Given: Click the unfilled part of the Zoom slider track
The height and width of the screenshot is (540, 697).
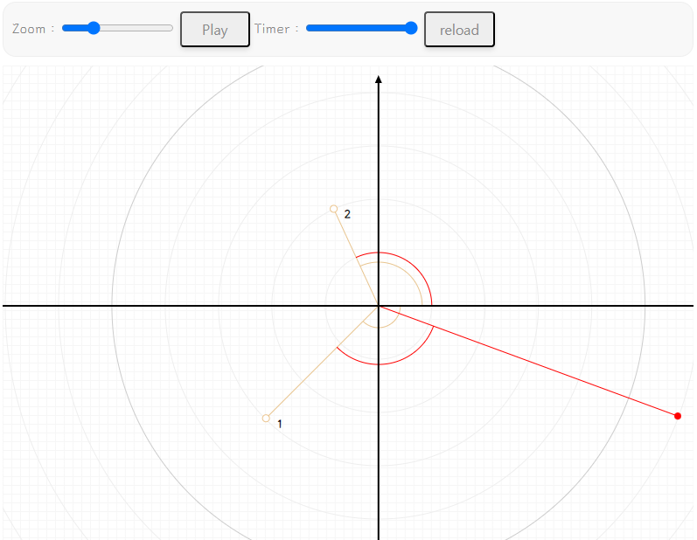Looking at the screenshot, I should pyautogui.click(x=136, y=28).
